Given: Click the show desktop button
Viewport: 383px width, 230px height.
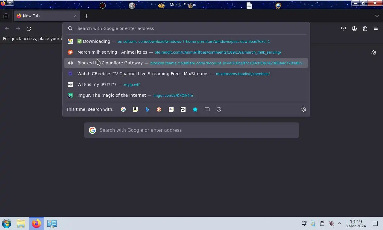Looking at the screenshot, I should coord(375,223).
